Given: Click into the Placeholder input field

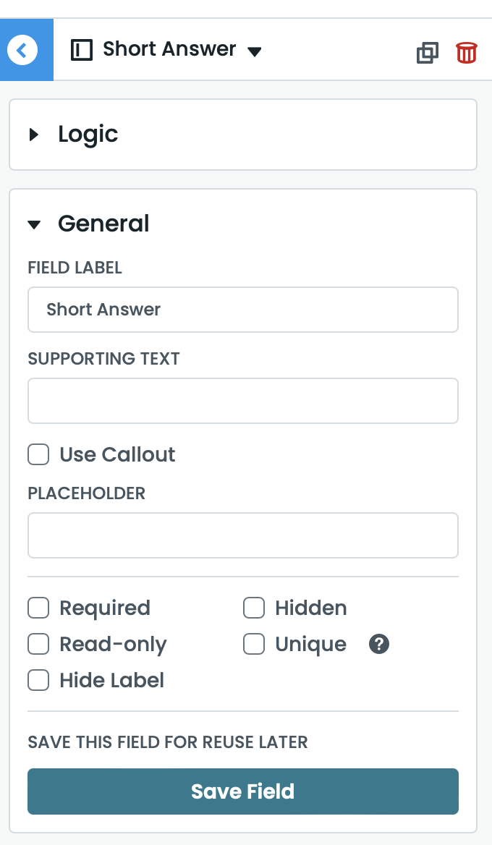Looking at the screenshot, I should click(243, 535).
